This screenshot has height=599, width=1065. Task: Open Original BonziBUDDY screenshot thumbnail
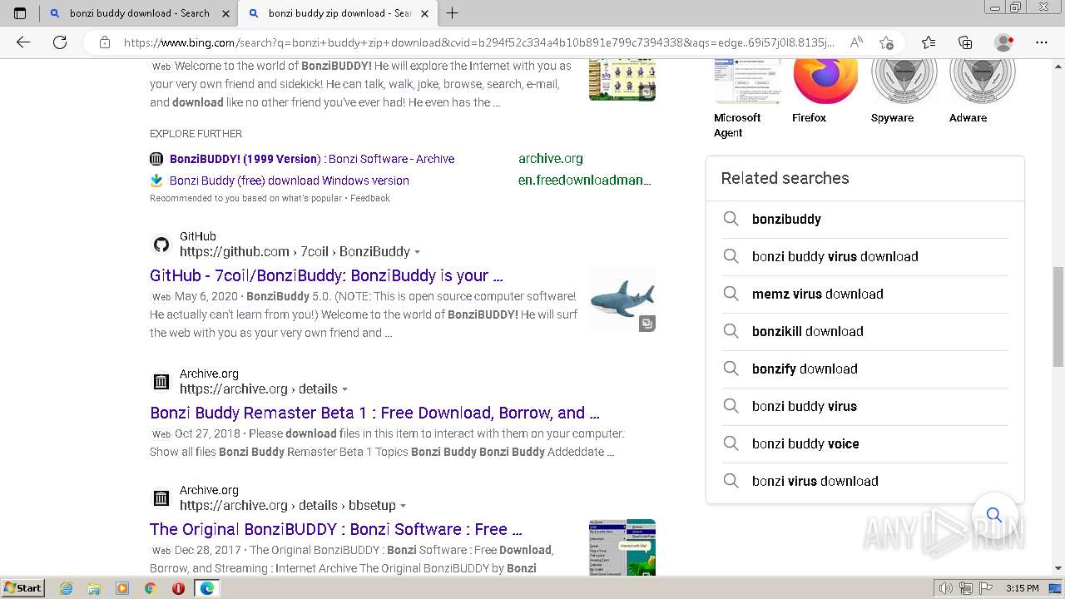622,547
